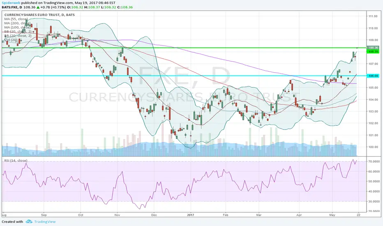Click the 107.00 price axis label
383x226 pixels.
click(373, 64)
